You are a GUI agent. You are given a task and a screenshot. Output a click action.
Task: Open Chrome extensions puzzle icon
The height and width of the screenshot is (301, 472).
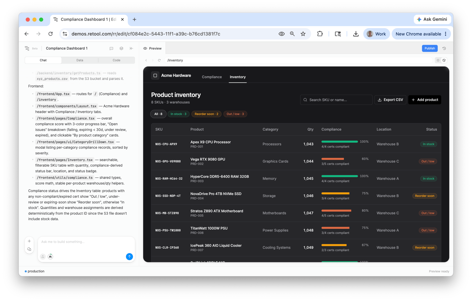320,34
